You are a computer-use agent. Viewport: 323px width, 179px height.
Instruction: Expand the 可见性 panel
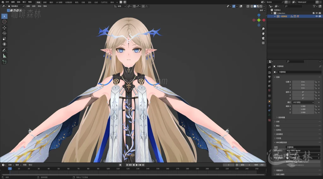(278, 138)
